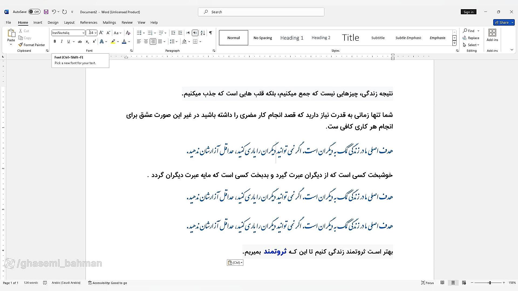Click the Format Painter brush icon
Screen dimensions: 518x291
(21, 45)
